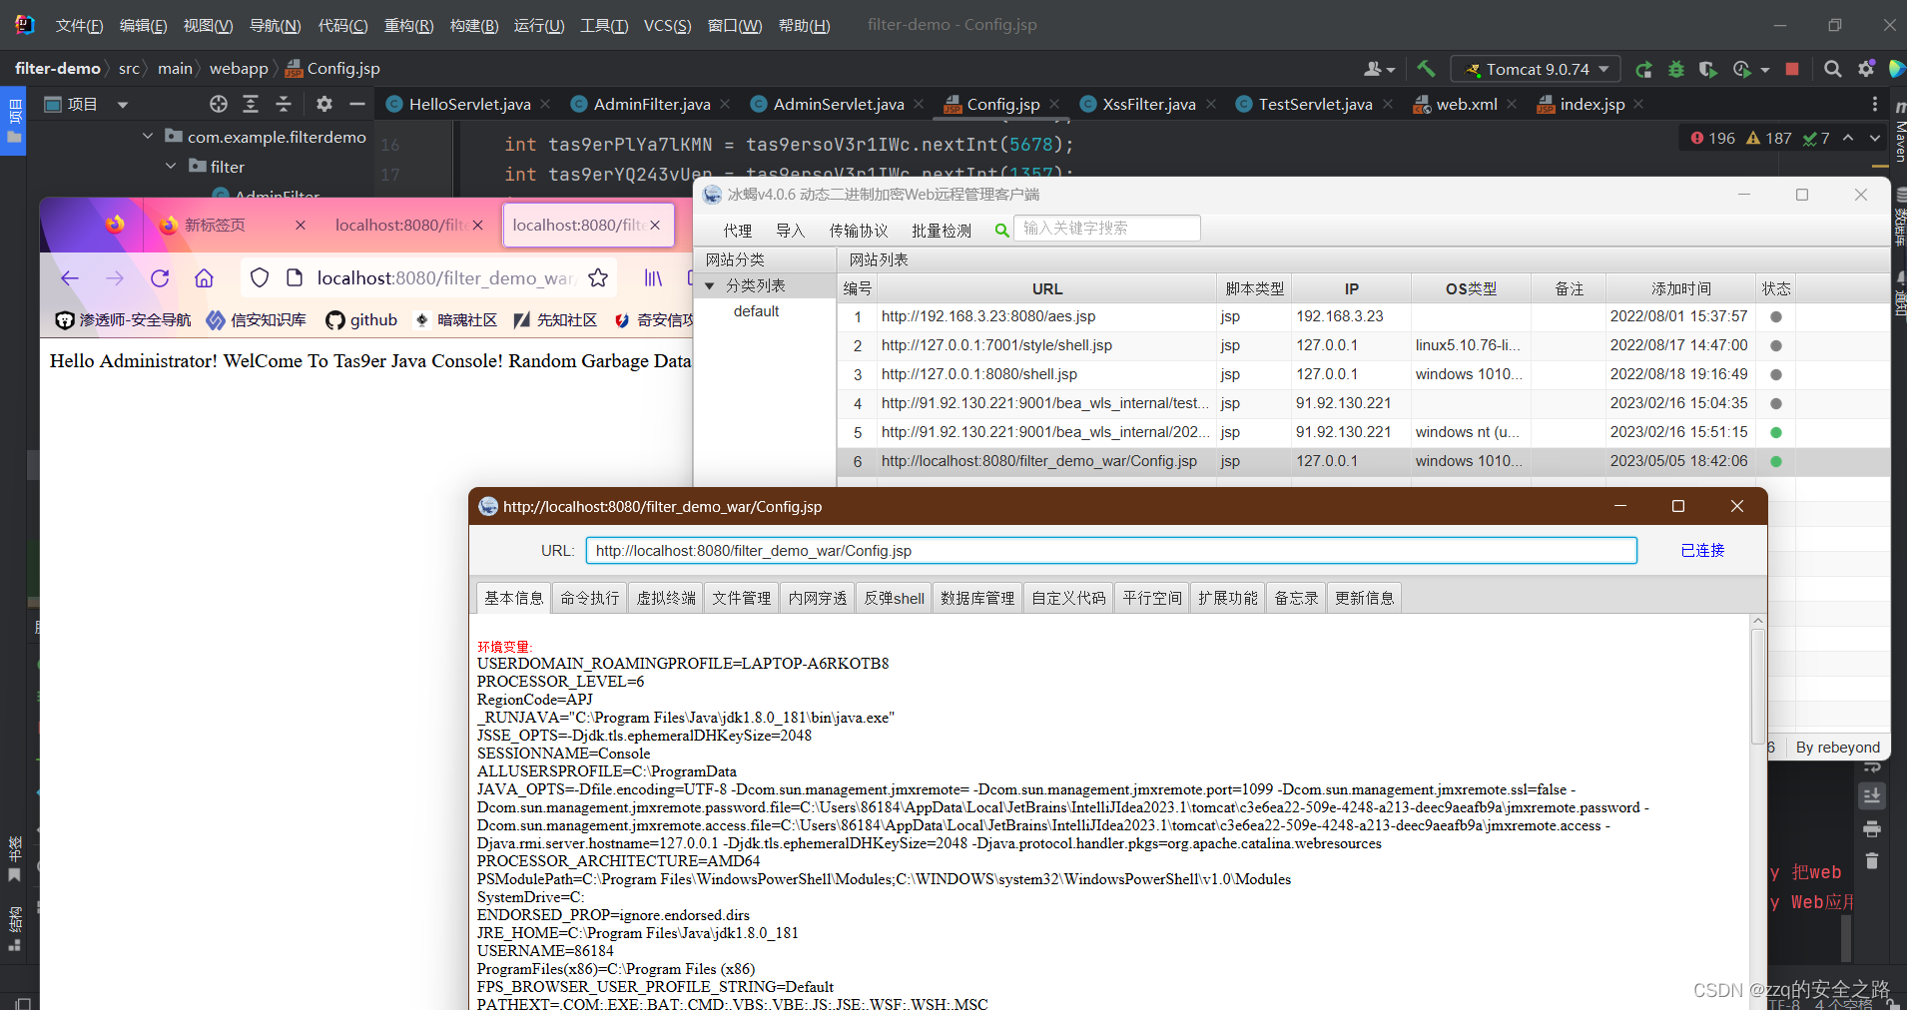
Task: Go to next highlighted error down arrow
Action: (1875, 138)
